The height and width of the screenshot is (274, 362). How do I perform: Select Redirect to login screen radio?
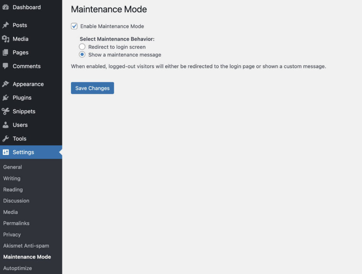[x=82, y=47]
